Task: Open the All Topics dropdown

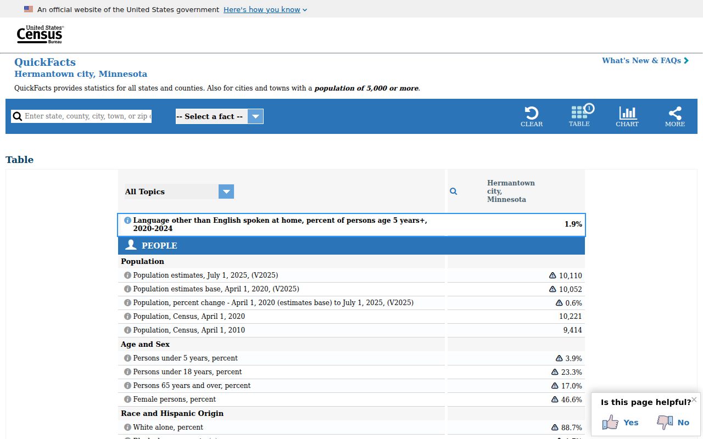Action: (x=180, y=192)
